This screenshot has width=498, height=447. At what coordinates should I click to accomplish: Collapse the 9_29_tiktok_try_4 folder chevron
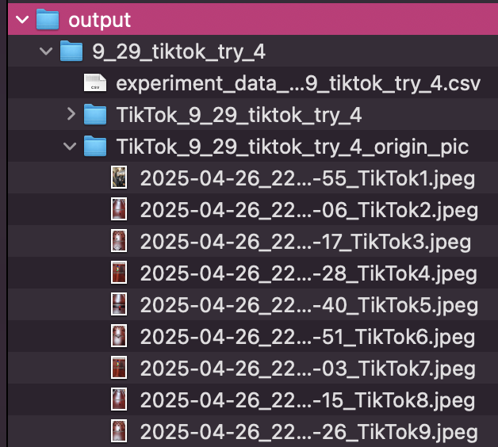click(x=46, y=51)
